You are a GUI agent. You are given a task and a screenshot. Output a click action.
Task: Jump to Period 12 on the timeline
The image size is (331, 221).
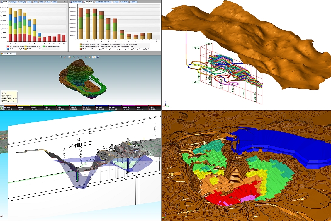[155, 108]
